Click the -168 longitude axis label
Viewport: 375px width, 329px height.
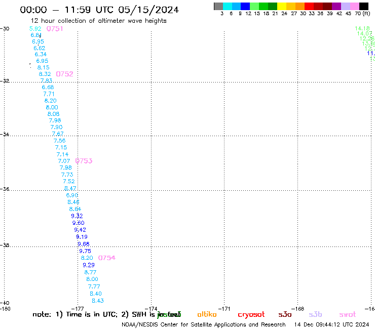(298, 309)
